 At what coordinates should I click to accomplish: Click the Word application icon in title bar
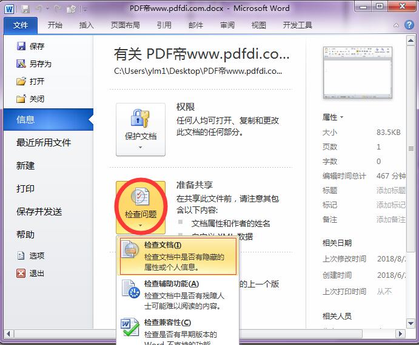(x=9, y=9)
